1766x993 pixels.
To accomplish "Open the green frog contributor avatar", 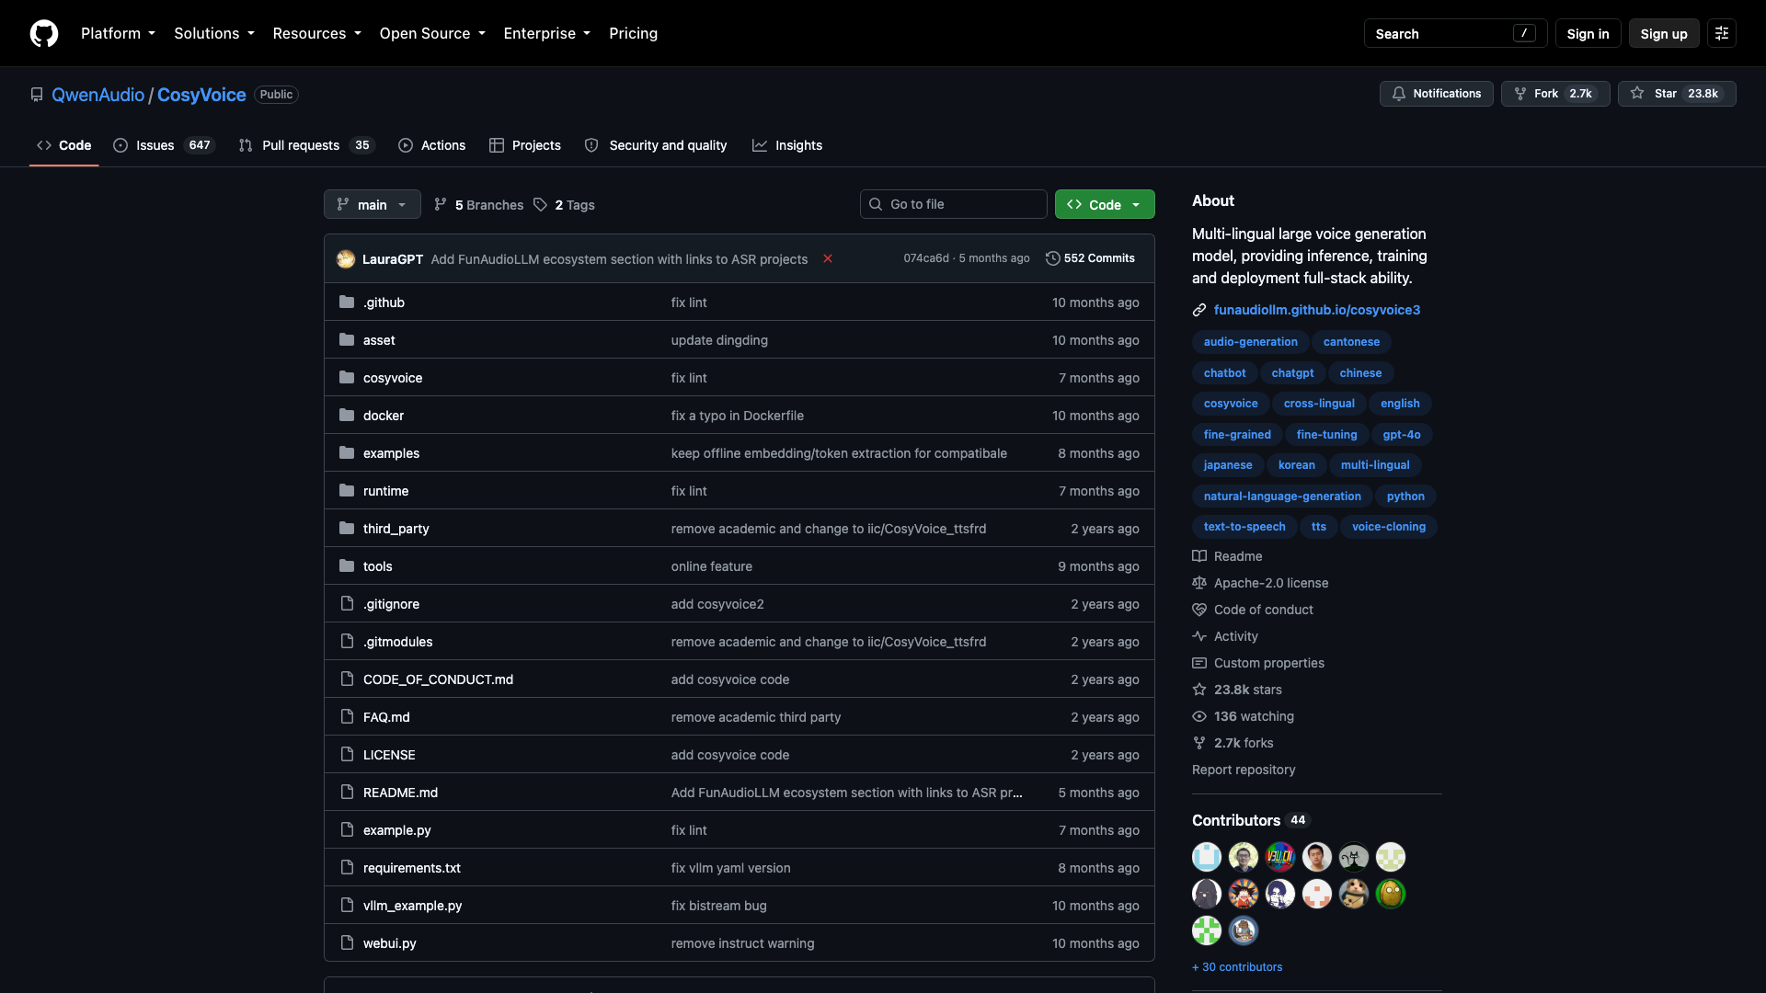I will [x=1391, y=894].
